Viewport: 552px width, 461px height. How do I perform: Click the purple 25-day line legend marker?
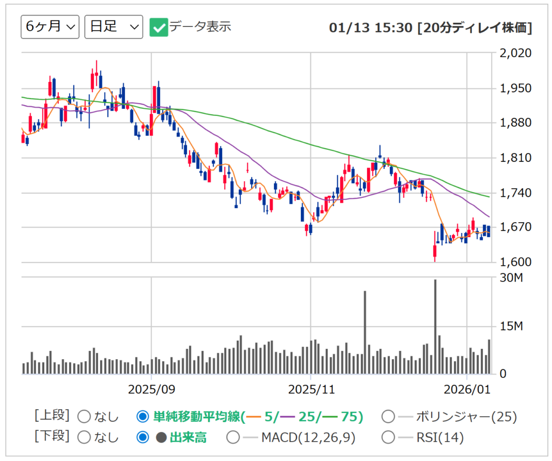pyautogui.click(x=287, y=417)
